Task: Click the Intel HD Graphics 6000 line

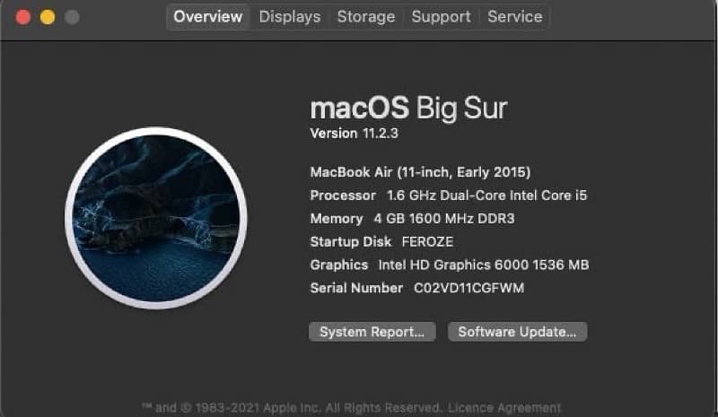Action: pos(449,265)
